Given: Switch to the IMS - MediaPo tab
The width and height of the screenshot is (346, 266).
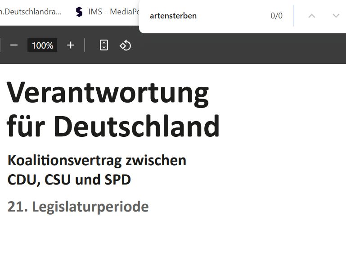Looking at the screenshot, I should [x=107, y=12].
